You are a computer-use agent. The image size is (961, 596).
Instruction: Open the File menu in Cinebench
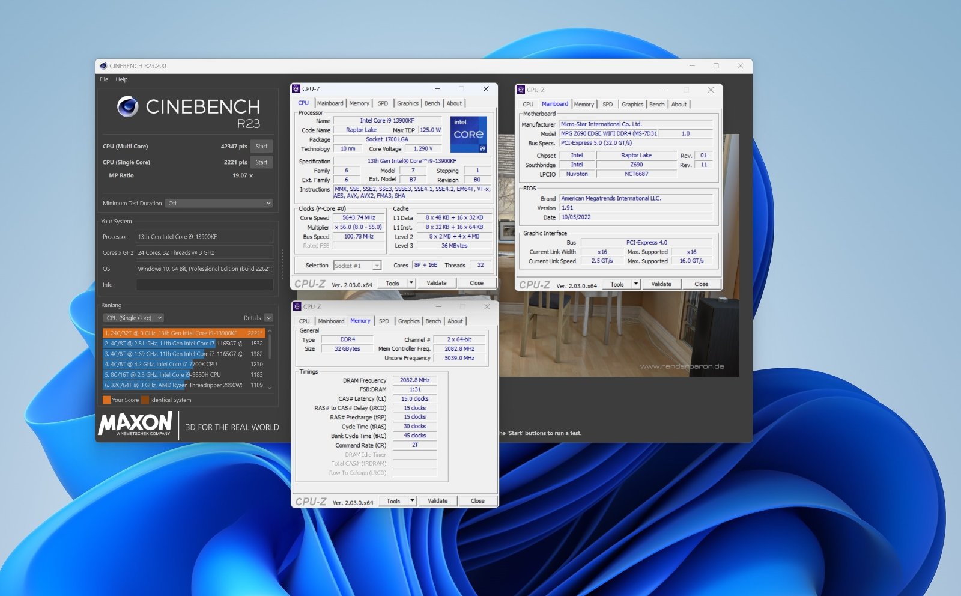pos(104,79)
